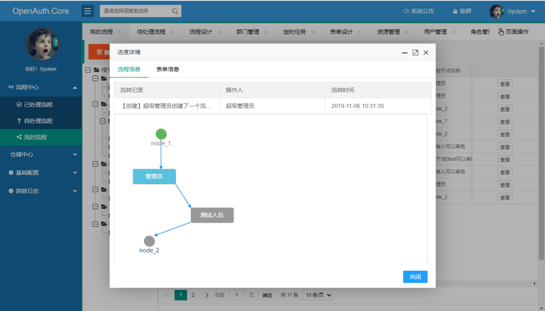Click the top search input field
The image size is (545, 311).
(136, 11)
